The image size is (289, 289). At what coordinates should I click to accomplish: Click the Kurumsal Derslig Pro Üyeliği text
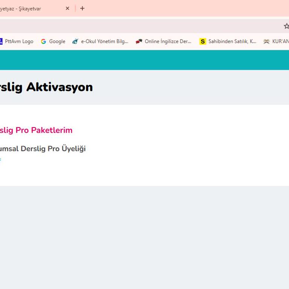pos(43,149)
